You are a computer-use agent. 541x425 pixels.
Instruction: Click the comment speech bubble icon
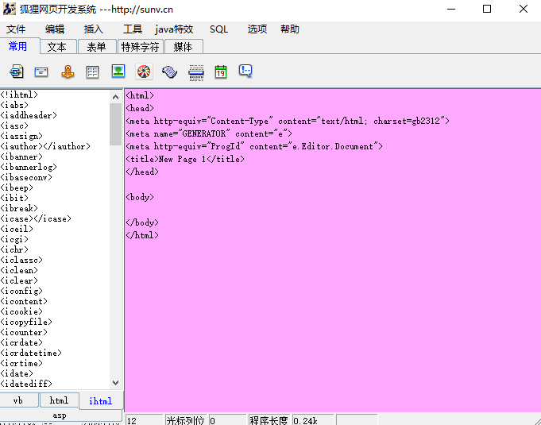[245, 71]
